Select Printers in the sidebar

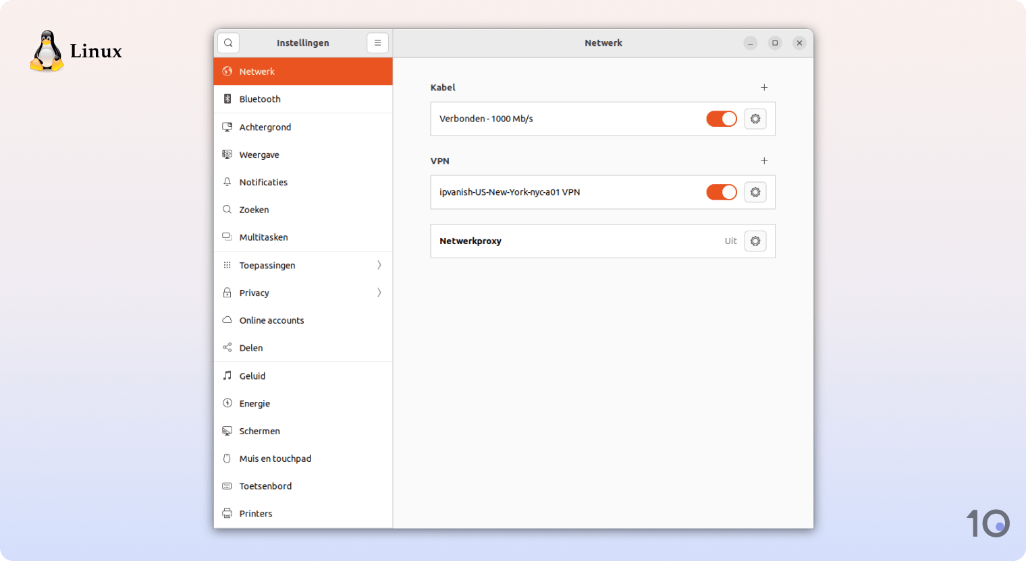pos(303,514)
